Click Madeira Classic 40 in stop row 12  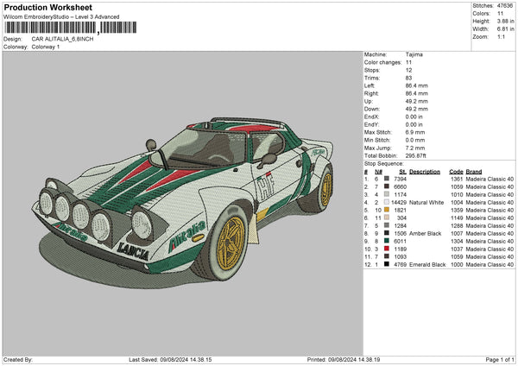coord(490,265)
